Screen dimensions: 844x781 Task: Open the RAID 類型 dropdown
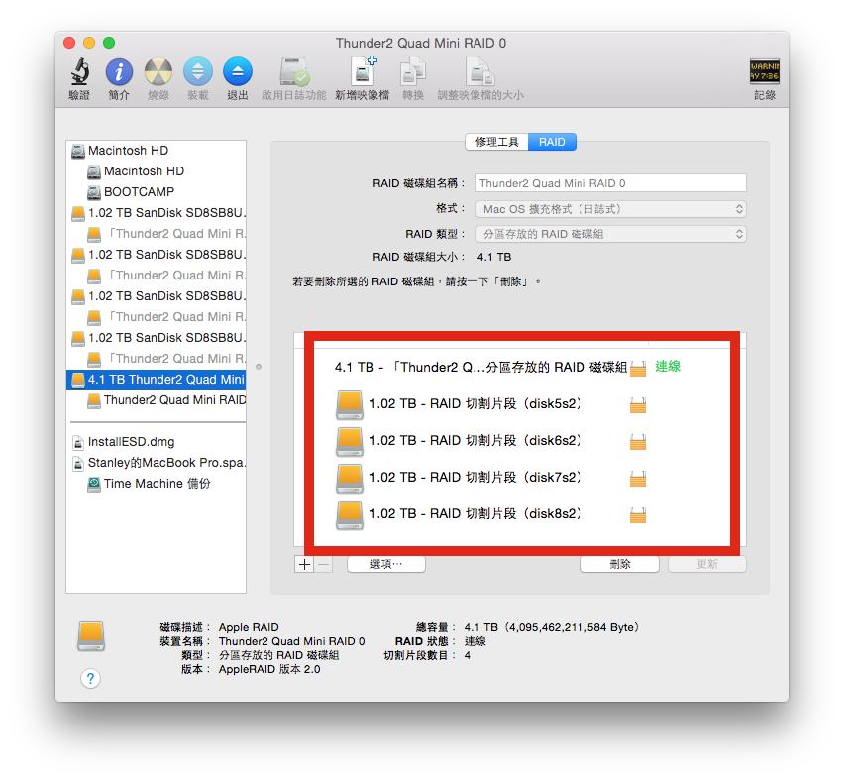pos(610,234)
